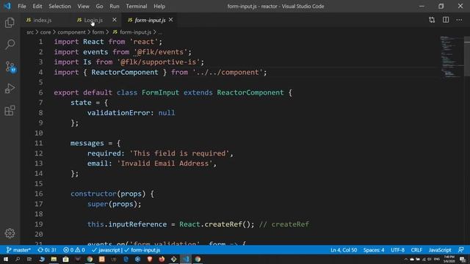The width and height of the screenshot is (470, 264).
Task: Open Firefox from the taskbar
Action: click(x=162, y=259)
